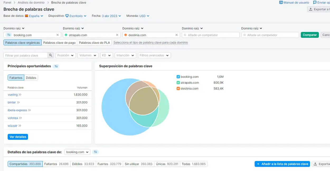Open the Filtros avanzados dropdown
This screenshot has width=330, height=171.
tap(154, 55)
